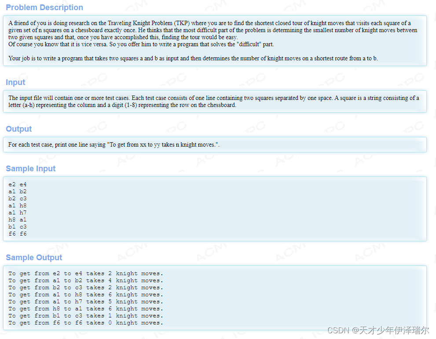Click sample input line 'f6 f6'
Viewport: 436px width, 339px height.
click(18, 234)
